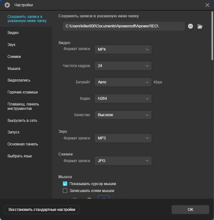Expand the bitrate 'Авто' dropdown
This screenshot has width=214, height=220.
point(123,82)
